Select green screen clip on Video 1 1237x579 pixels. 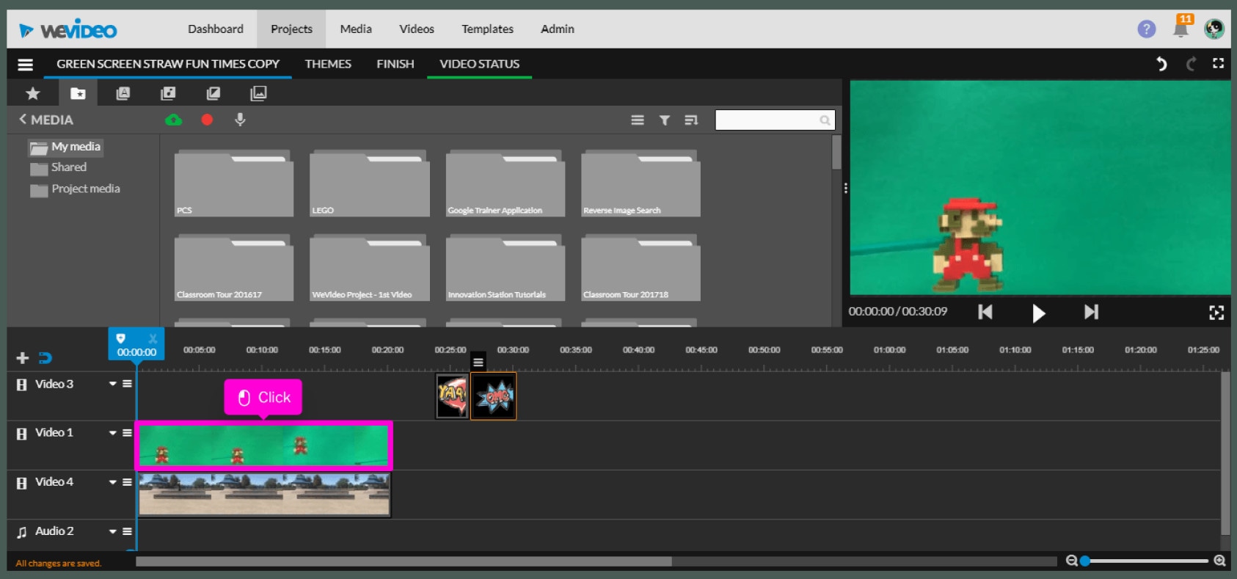coord(263,445)
